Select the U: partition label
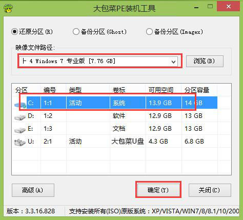Viewport: 243px width, 220px height. click(x=31, y=142)
